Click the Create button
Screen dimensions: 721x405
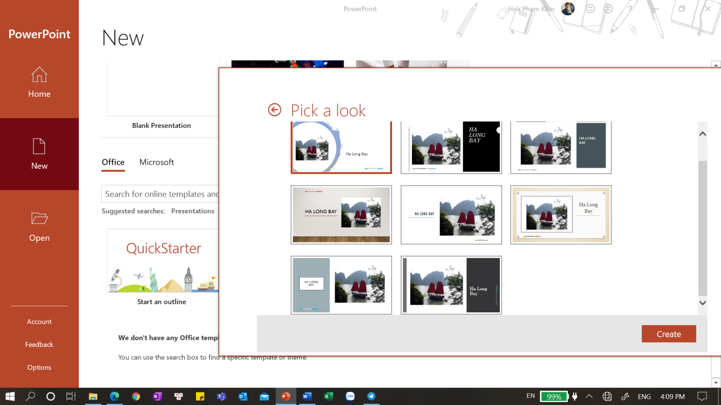click(669, 333)
